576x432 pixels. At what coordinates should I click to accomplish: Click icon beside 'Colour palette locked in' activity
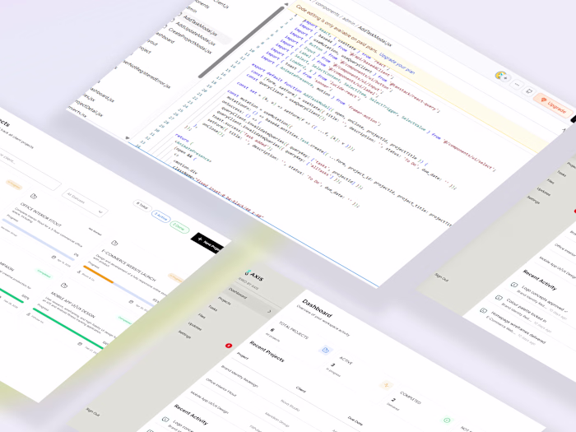tap(499, 298)
